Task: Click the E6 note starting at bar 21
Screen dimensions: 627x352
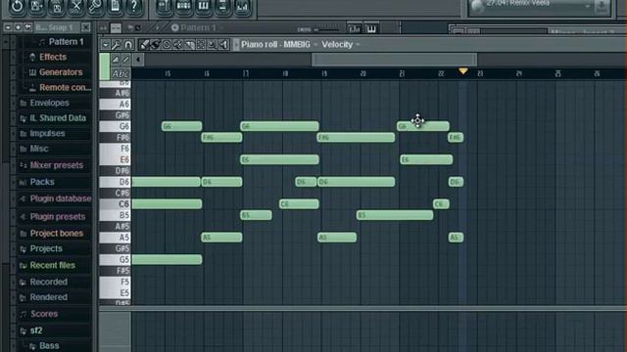Action: [426, 159]
